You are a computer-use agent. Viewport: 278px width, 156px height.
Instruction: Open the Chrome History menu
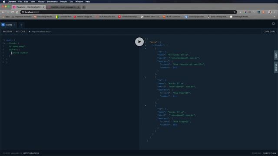tap(41, 2)
